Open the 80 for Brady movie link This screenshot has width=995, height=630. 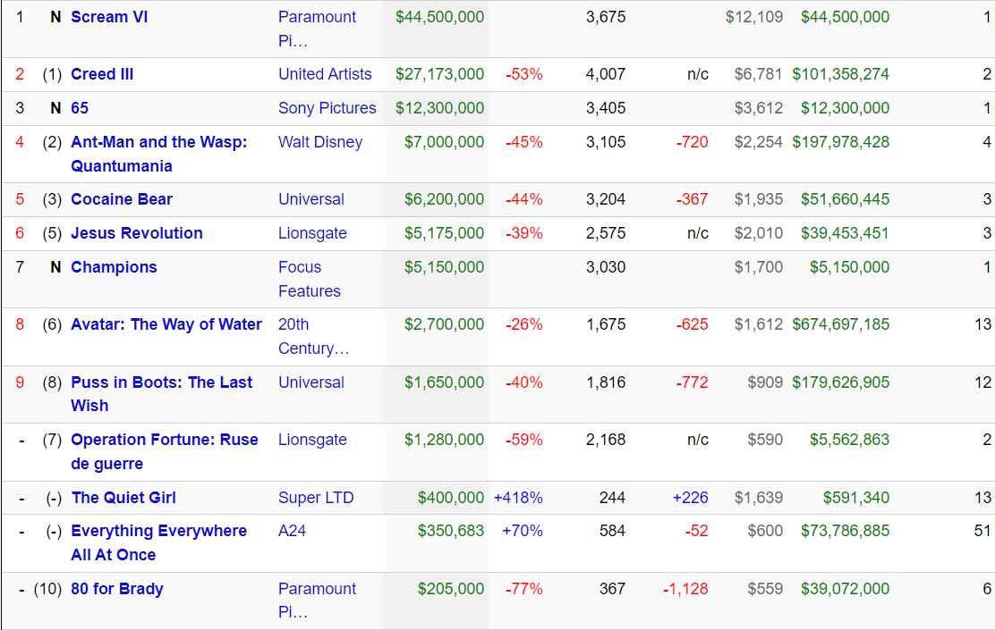(x=116, y=590)
